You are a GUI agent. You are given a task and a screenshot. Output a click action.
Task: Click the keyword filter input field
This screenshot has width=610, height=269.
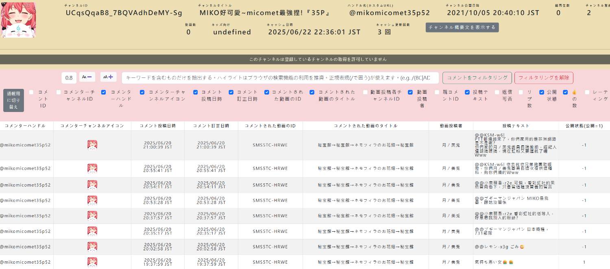[x=280, y=77]
